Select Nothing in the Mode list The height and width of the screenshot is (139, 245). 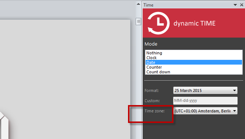pyautogui.click(x=194, y=53)
